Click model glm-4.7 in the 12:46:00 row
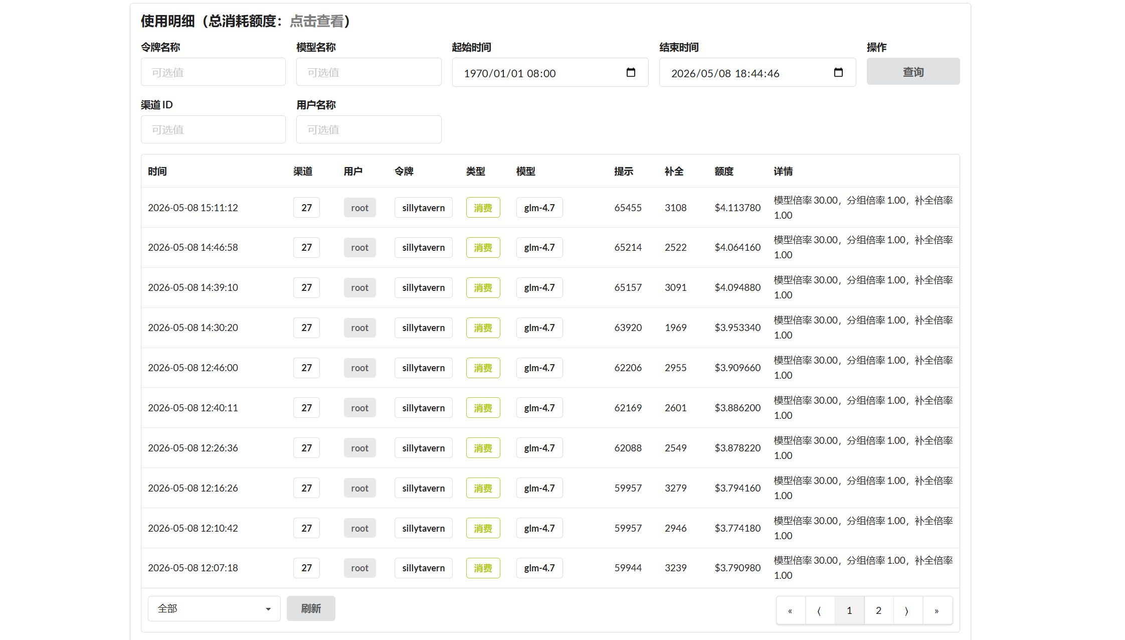 pos(539,368)
